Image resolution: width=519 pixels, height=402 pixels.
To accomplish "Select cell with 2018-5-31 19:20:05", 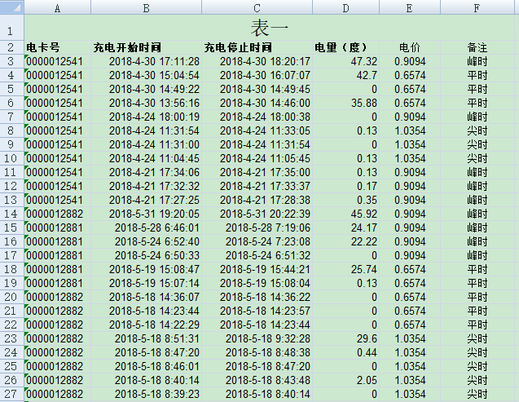I will (x=146, y=214).
